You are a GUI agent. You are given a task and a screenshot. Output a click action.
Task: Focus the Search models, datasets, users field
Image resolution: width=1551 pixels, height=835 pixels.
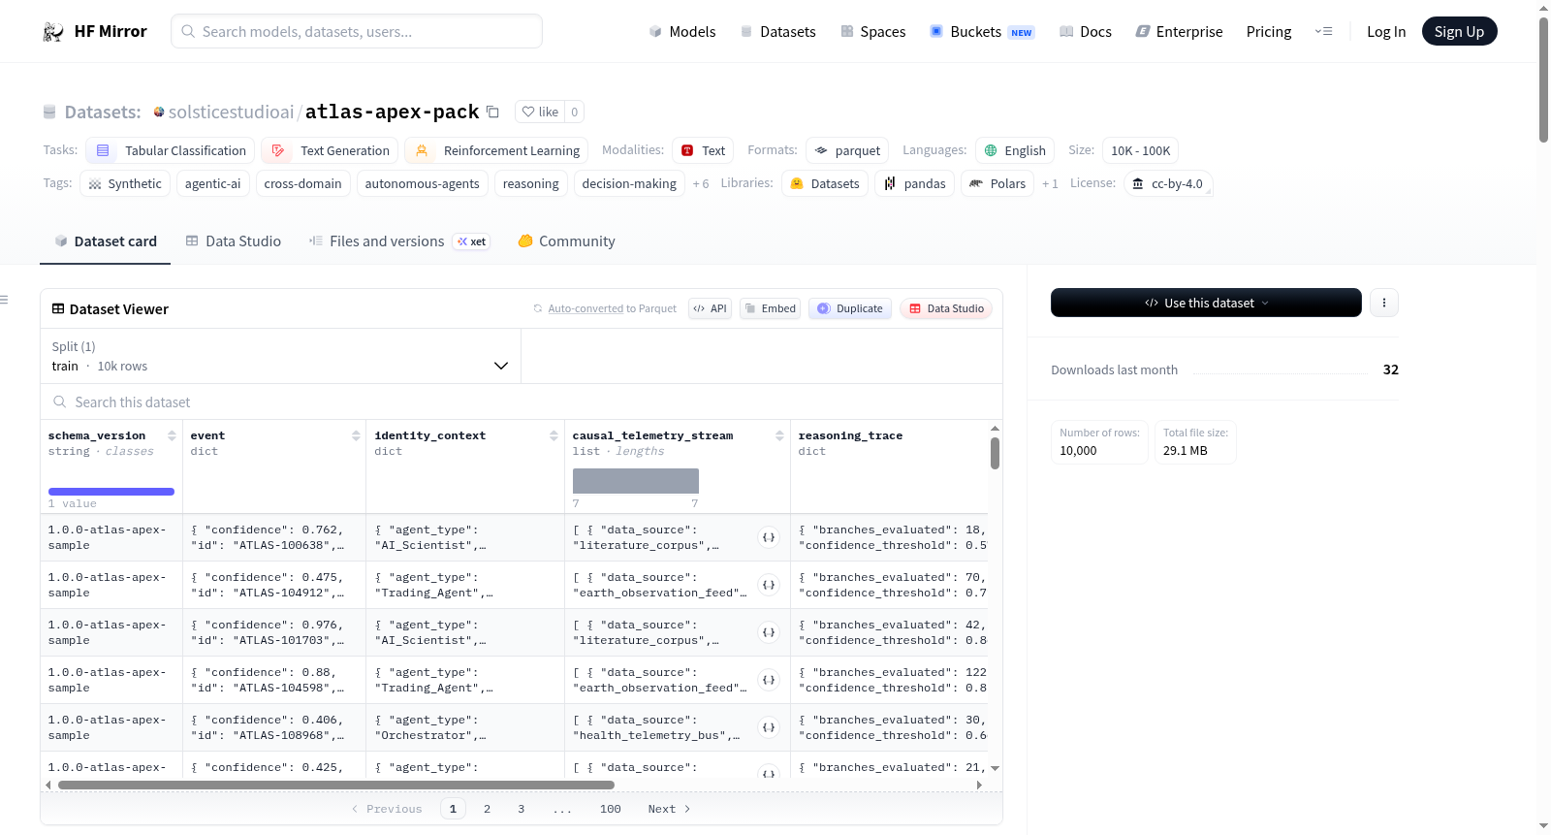click(357, 31)
